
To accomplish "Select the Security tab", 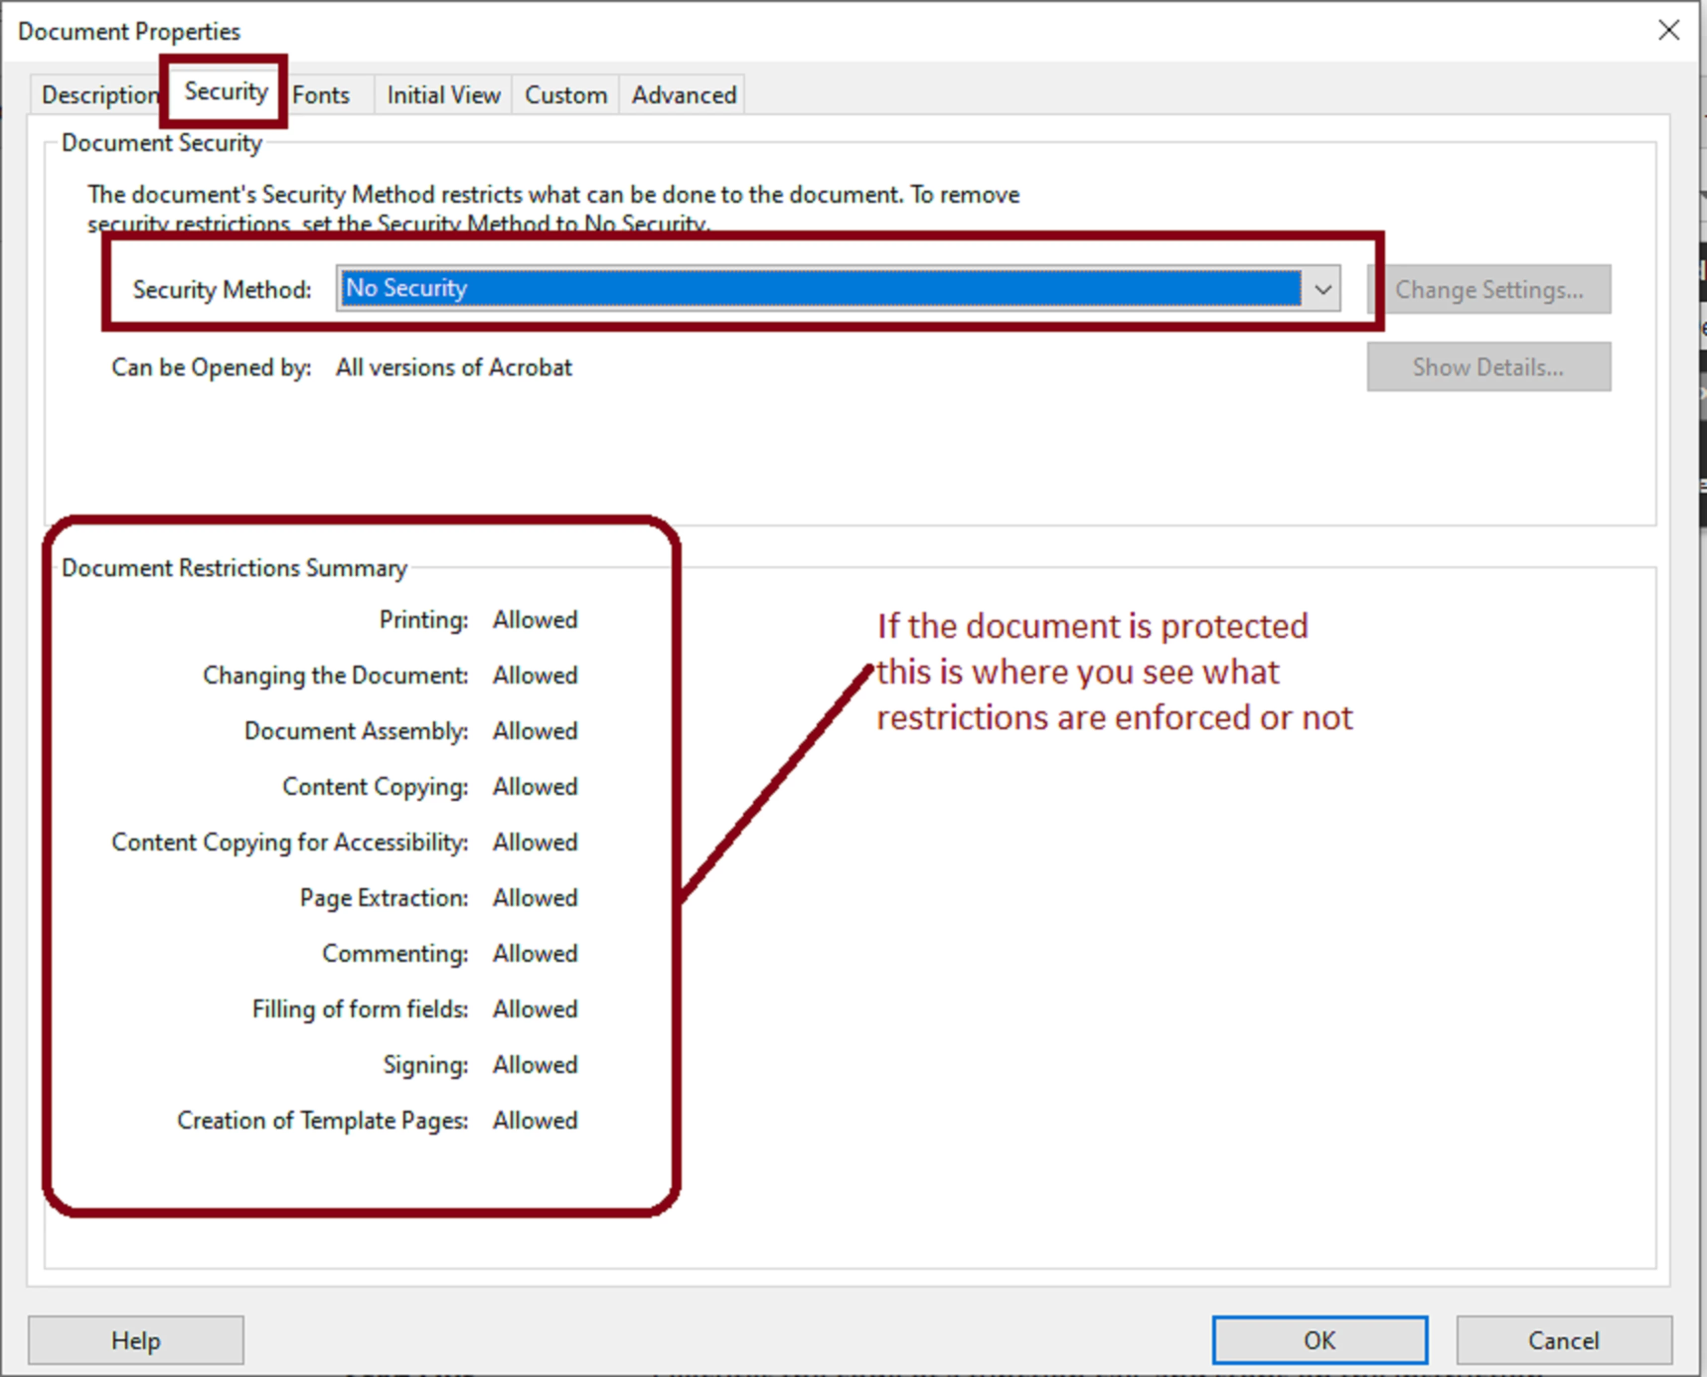I will click(226, 92).
